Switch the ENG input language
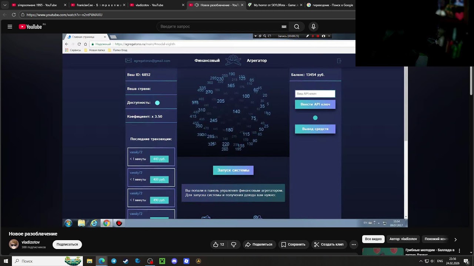This screenshot has height=266, width=474. coord(440,261)
